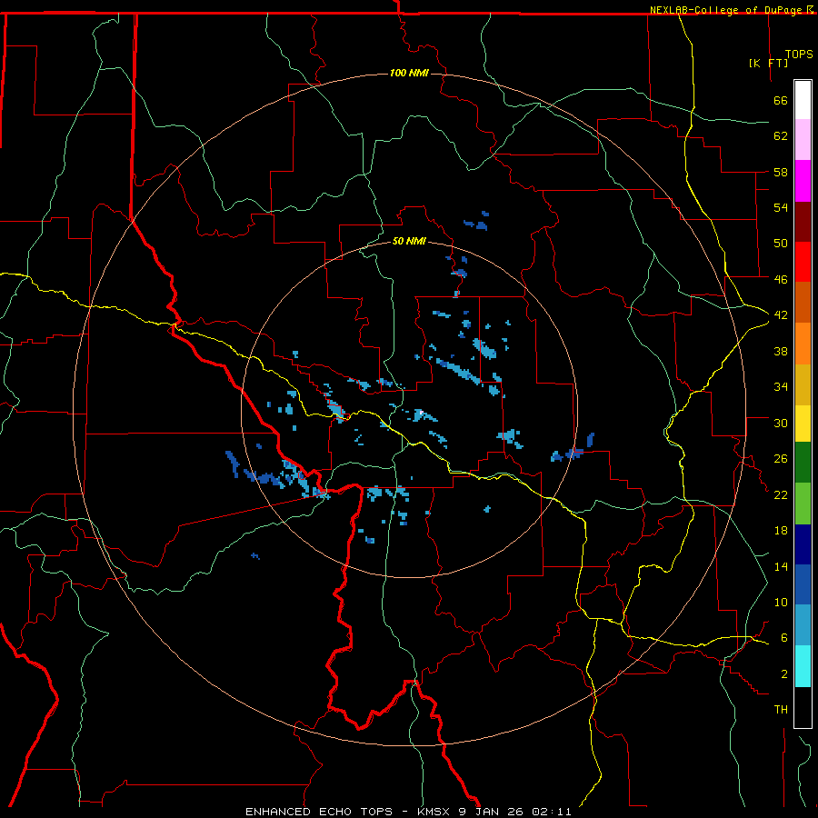This screenshot has width=818, height=818.
Task: Select the 50 NMI range ring label
Action: 409,241
